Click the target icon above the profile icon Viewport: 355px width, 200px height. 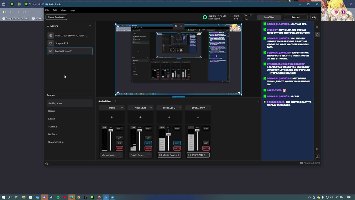click(317, 149)
